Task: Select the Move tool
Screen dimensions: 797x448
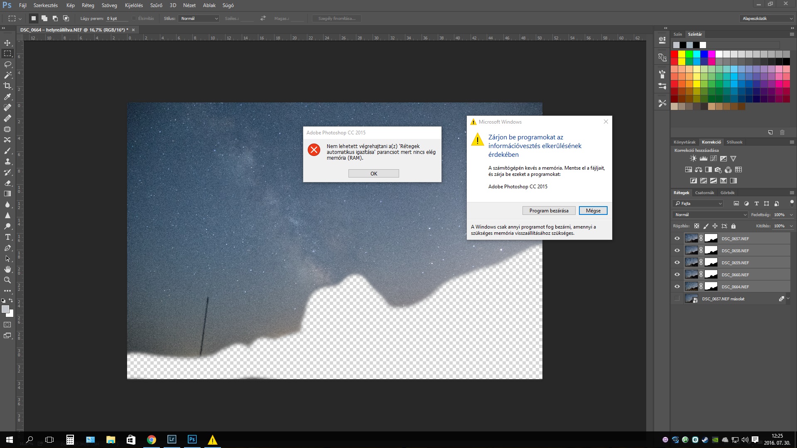Action: pos(7,43)
